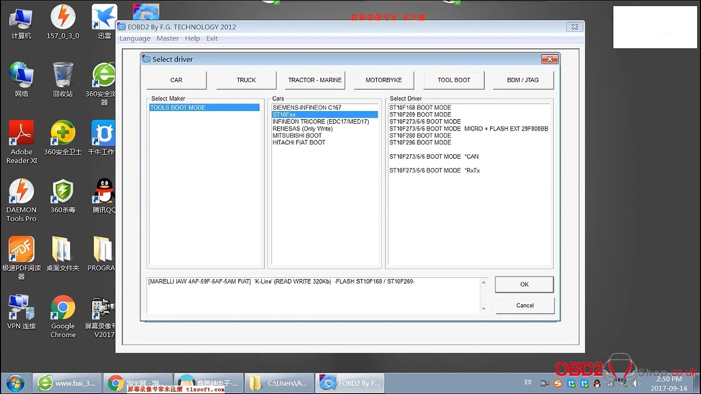Open the Google Chrome desktop icon

tap(63, 309)
